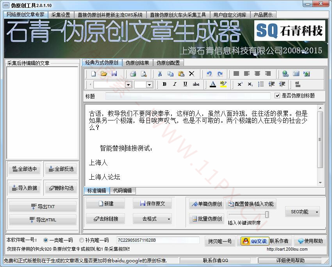The width and height of the screenshot is (332, 267).
Task: Paste using the clipboard icon
Action: tap(181, 74)
